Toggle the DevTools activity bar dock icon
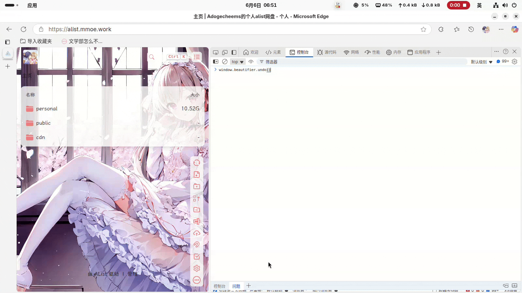522x293 pixels. point(234,52)
